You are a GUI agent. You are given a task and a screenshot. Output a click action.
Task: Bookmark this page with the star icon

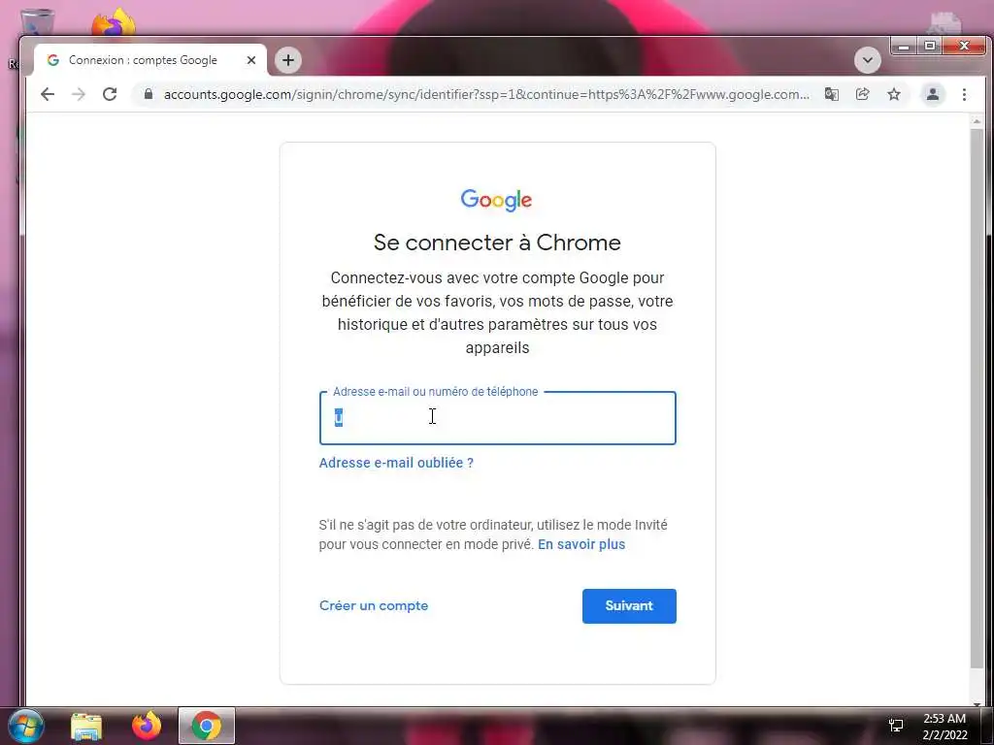point(894,94)
